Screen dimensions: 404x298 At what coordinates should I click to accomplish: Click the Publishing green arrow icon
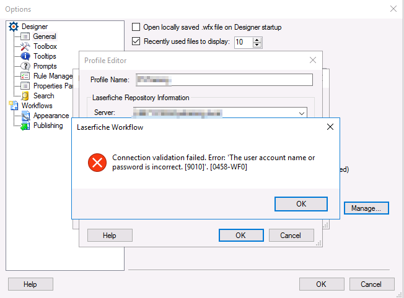point(25,126)
